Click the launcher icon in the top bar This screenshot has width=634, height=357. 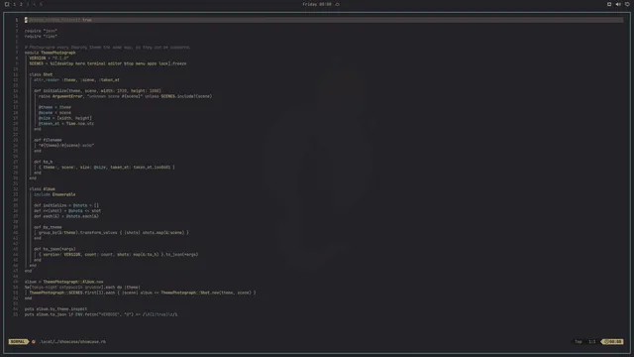[7, 4]
